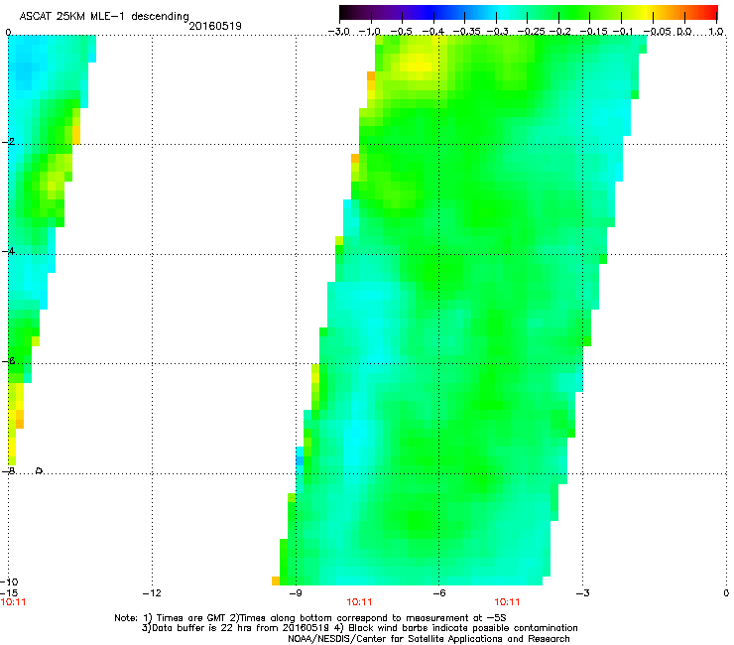Click the -0.5 color scale label
The height and width of the screenshot is (645, 734).
(x=401, y=32)
